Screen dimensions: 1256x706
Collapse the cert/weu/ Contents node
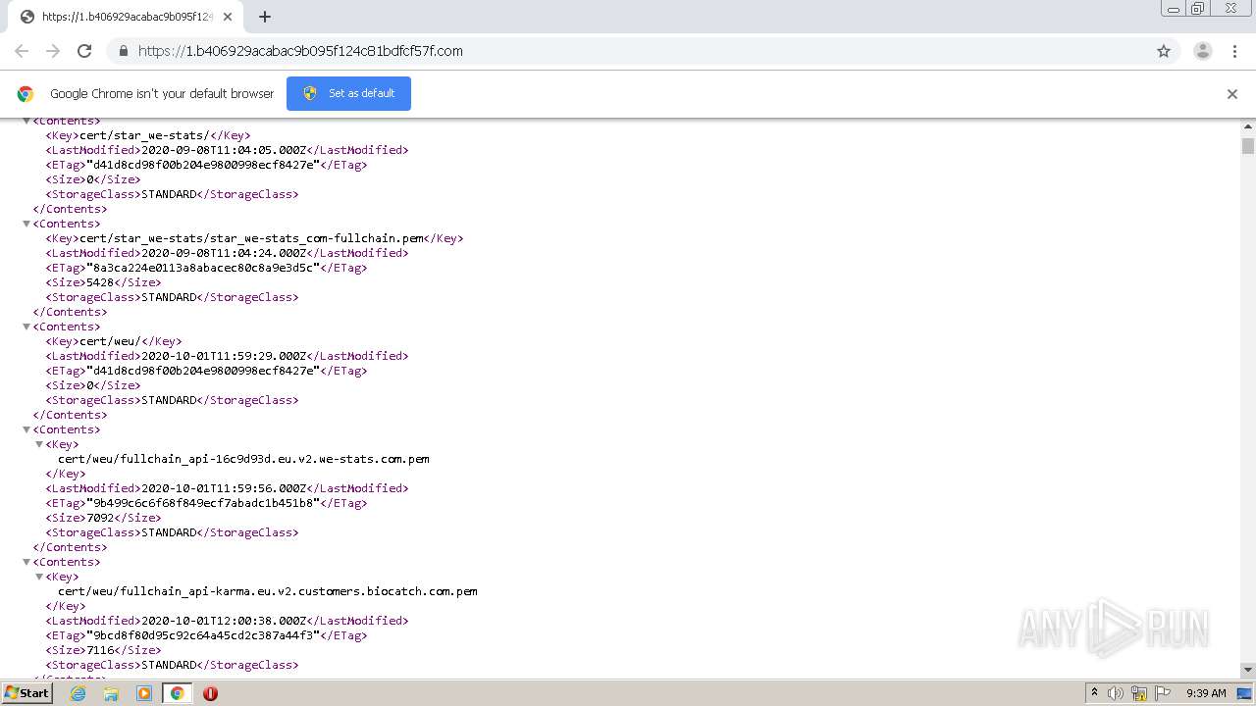pos(27,327)
